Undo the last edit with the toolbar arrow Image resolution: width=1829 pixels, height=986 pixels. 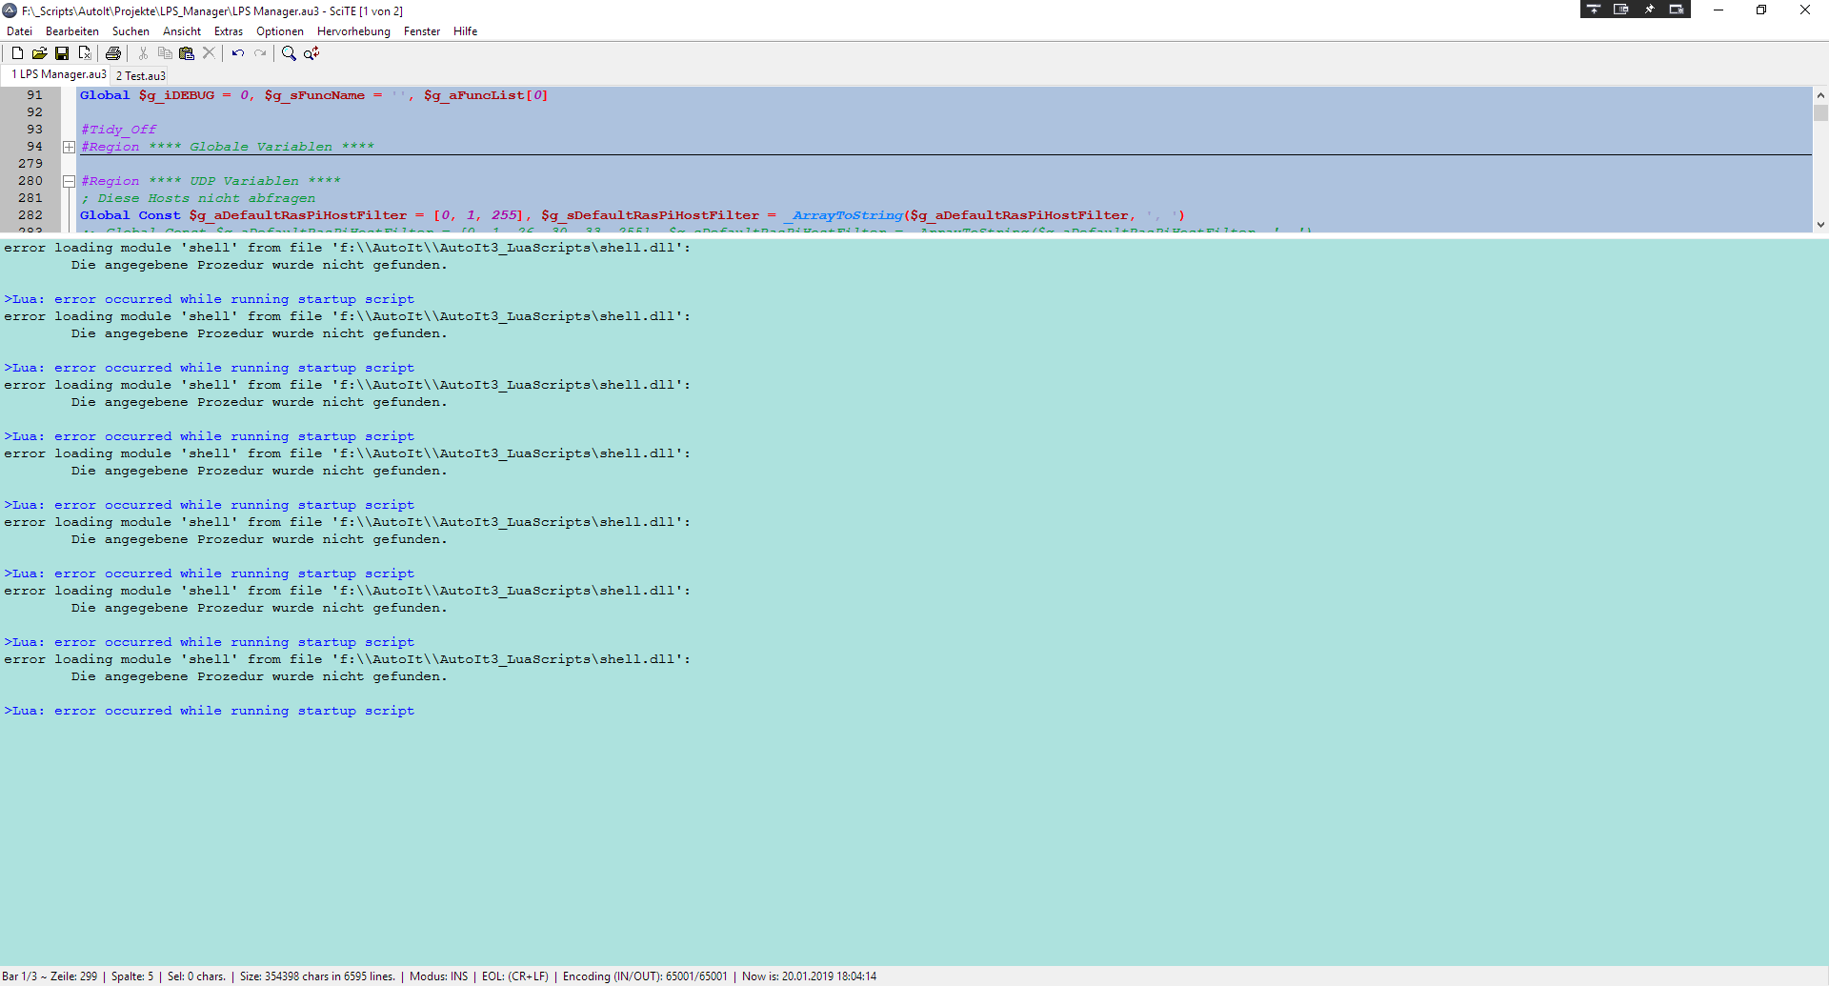[x=238, y=53]
